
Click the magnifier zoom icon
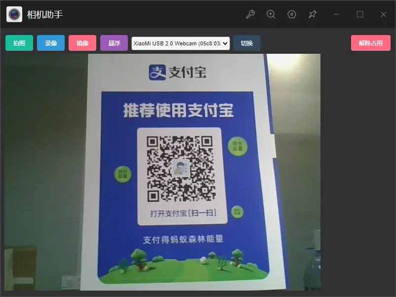pyautogui.click(x=271, y=14)
